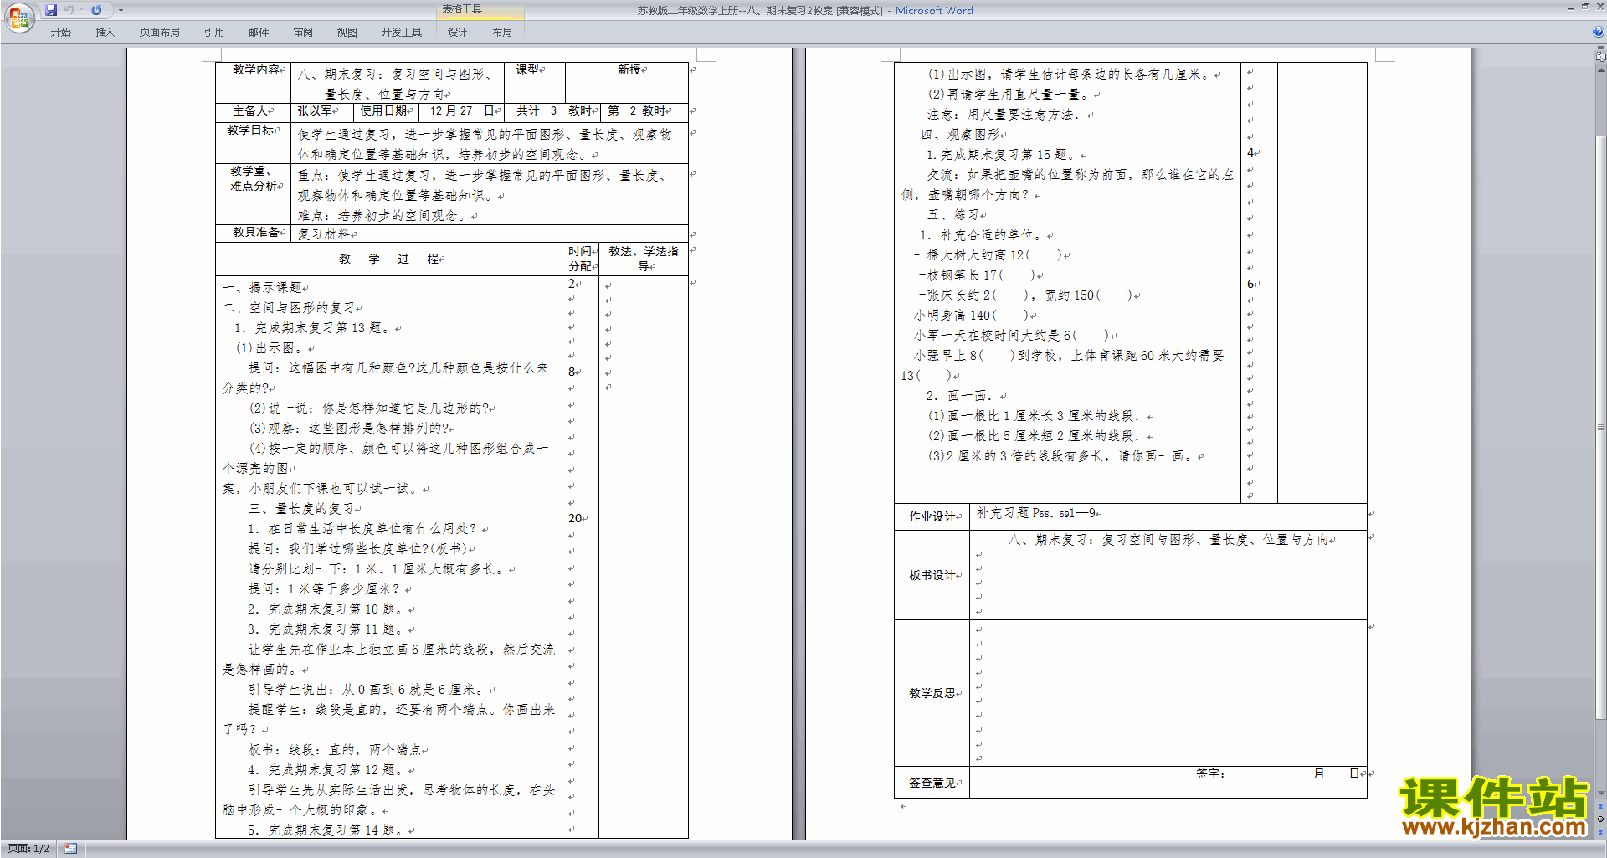
Task: Open the 视图 ribbon tab
Action: pyautogui.click(x=347, y=32)
